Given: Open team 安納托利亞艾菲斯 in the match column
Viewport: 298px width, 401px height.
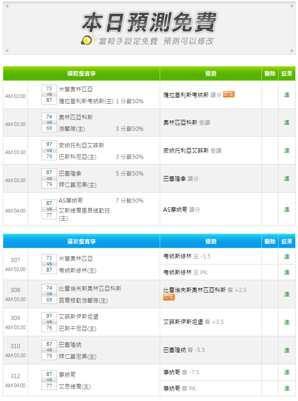Looking at the screenshot, I should tap(82, 145).
